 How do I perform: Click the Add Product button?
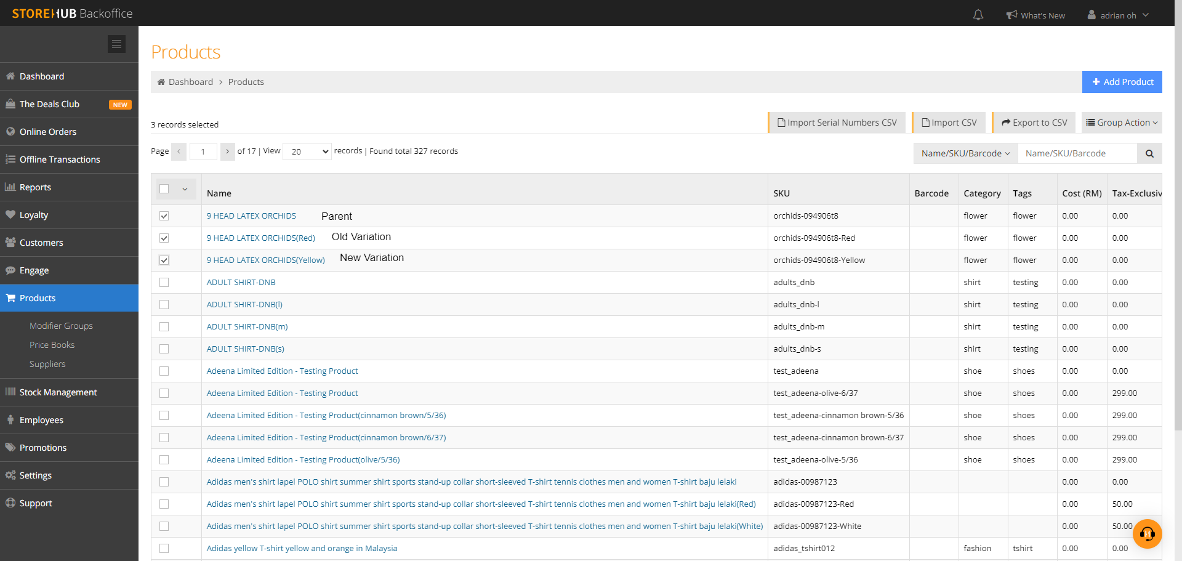click(1122, 82)
